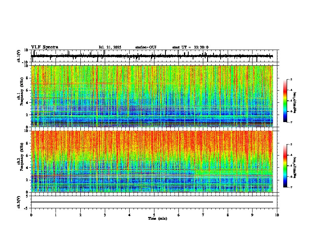Click tick label 3 on the time axis

[x=105, y=215]
